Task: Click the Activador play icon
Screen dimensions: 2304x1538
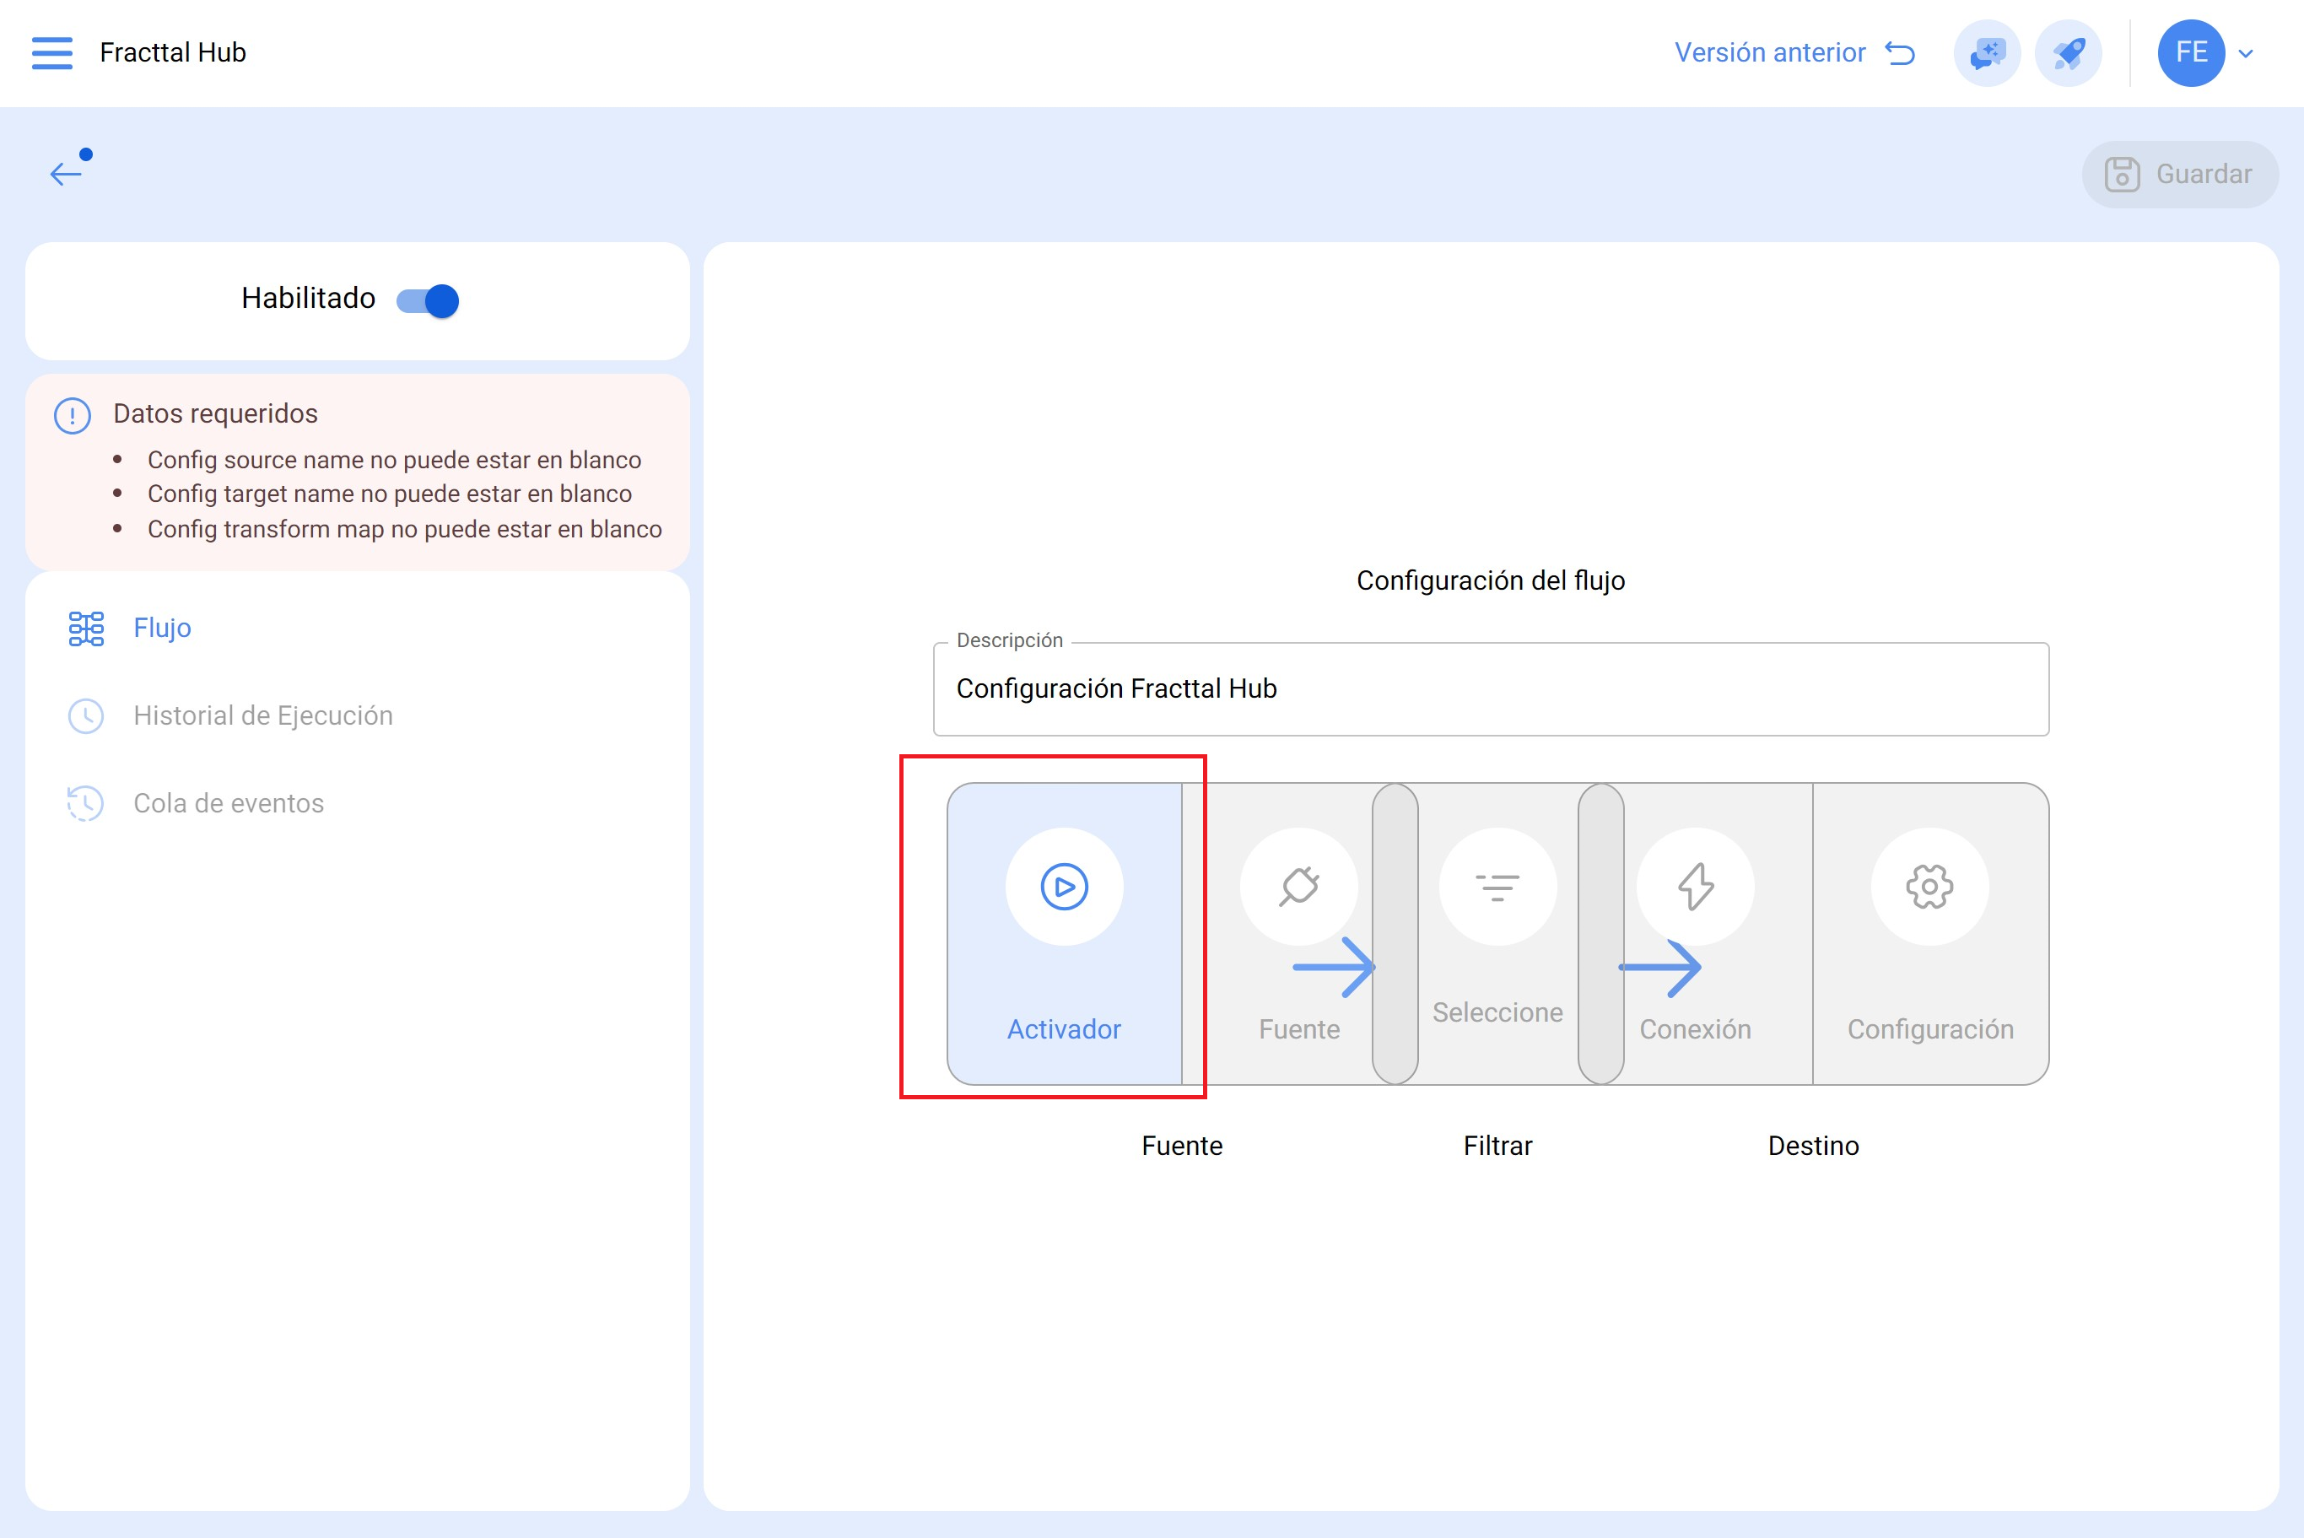Action: click(x=1064, y=887)
